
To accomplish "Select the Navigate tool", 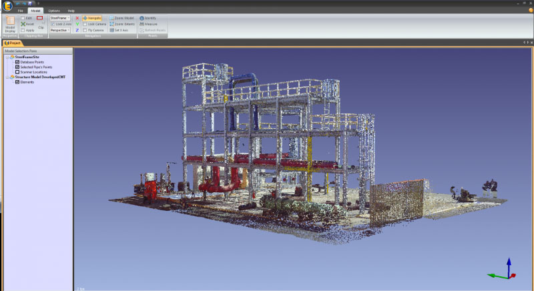I will (92, 18).
